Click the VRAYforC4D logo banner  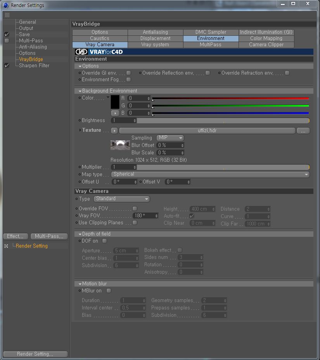pyautogui.click(x=194, y=52)
